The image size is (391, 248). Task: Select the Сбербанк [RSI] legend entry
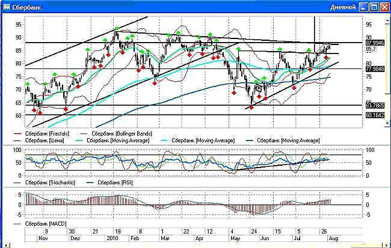click(x=109, y=183)
